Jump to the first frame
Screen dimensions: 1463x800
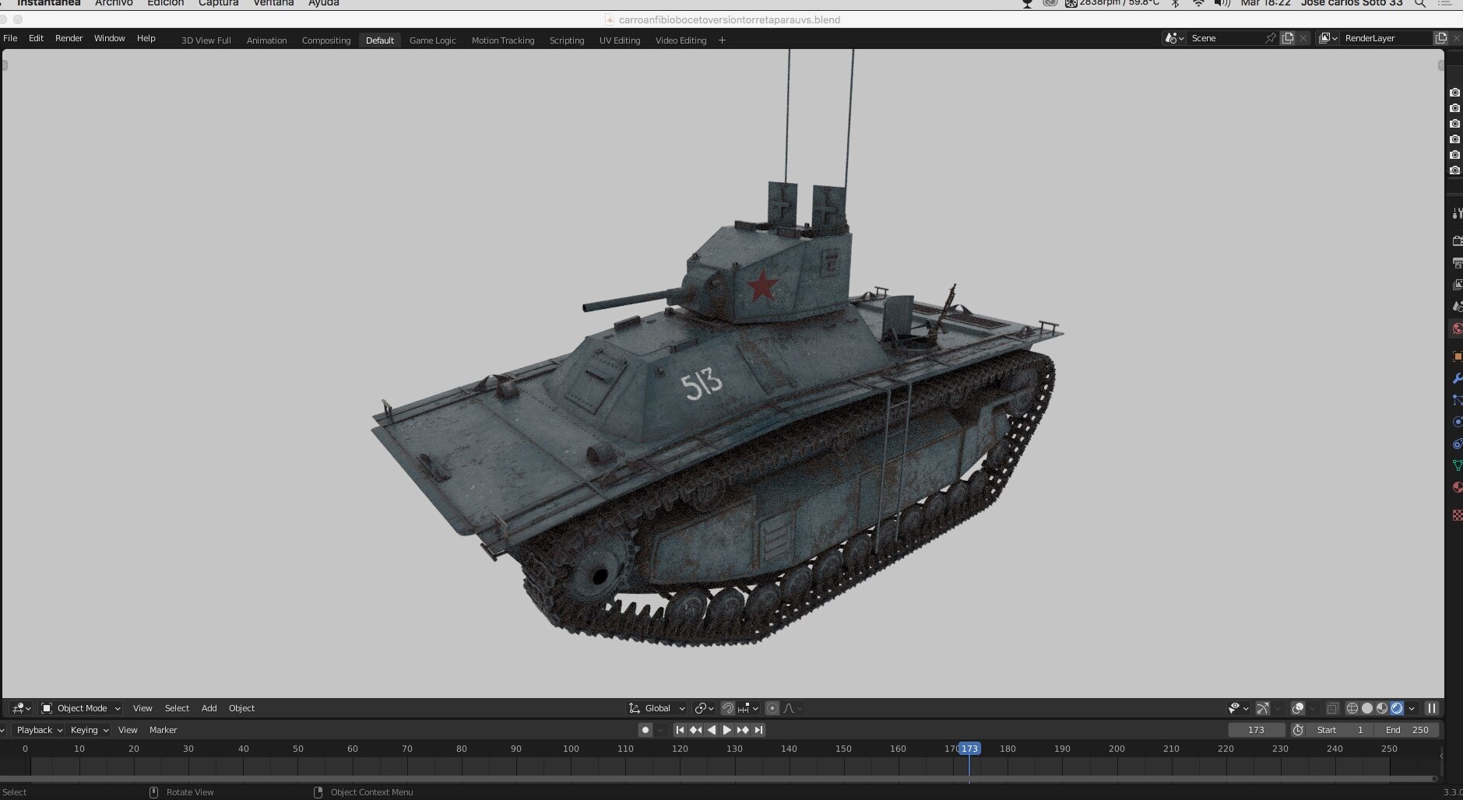(680, 730)
